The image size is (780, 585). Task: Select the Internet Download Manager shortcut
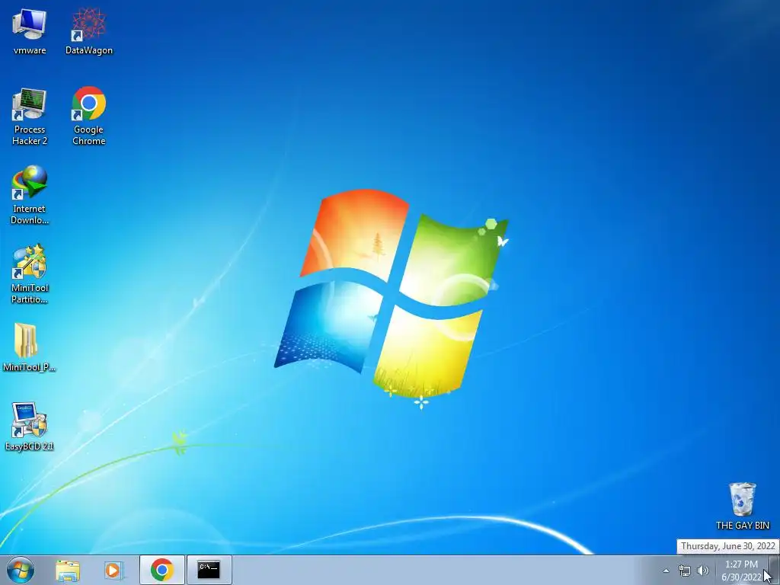pos(30,195)
